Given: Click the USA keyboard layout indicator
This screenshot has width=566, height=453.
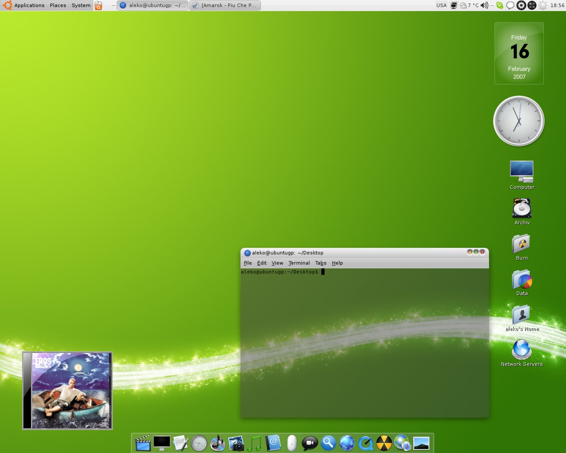Looking at the screenshot, I should tap(441, 5).
